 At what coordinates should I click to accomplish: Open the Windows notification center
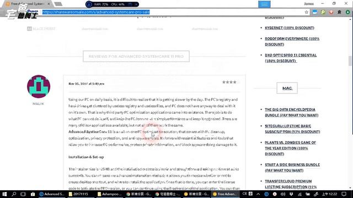pyautogui.click(x=344, y=194)
